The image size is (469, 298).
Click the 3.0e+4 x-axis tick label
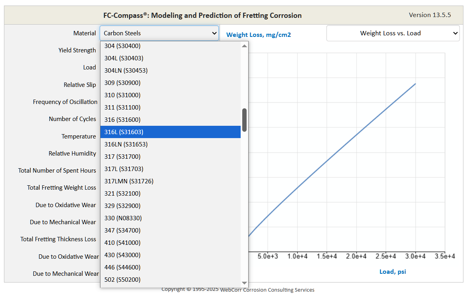(415, 256)
